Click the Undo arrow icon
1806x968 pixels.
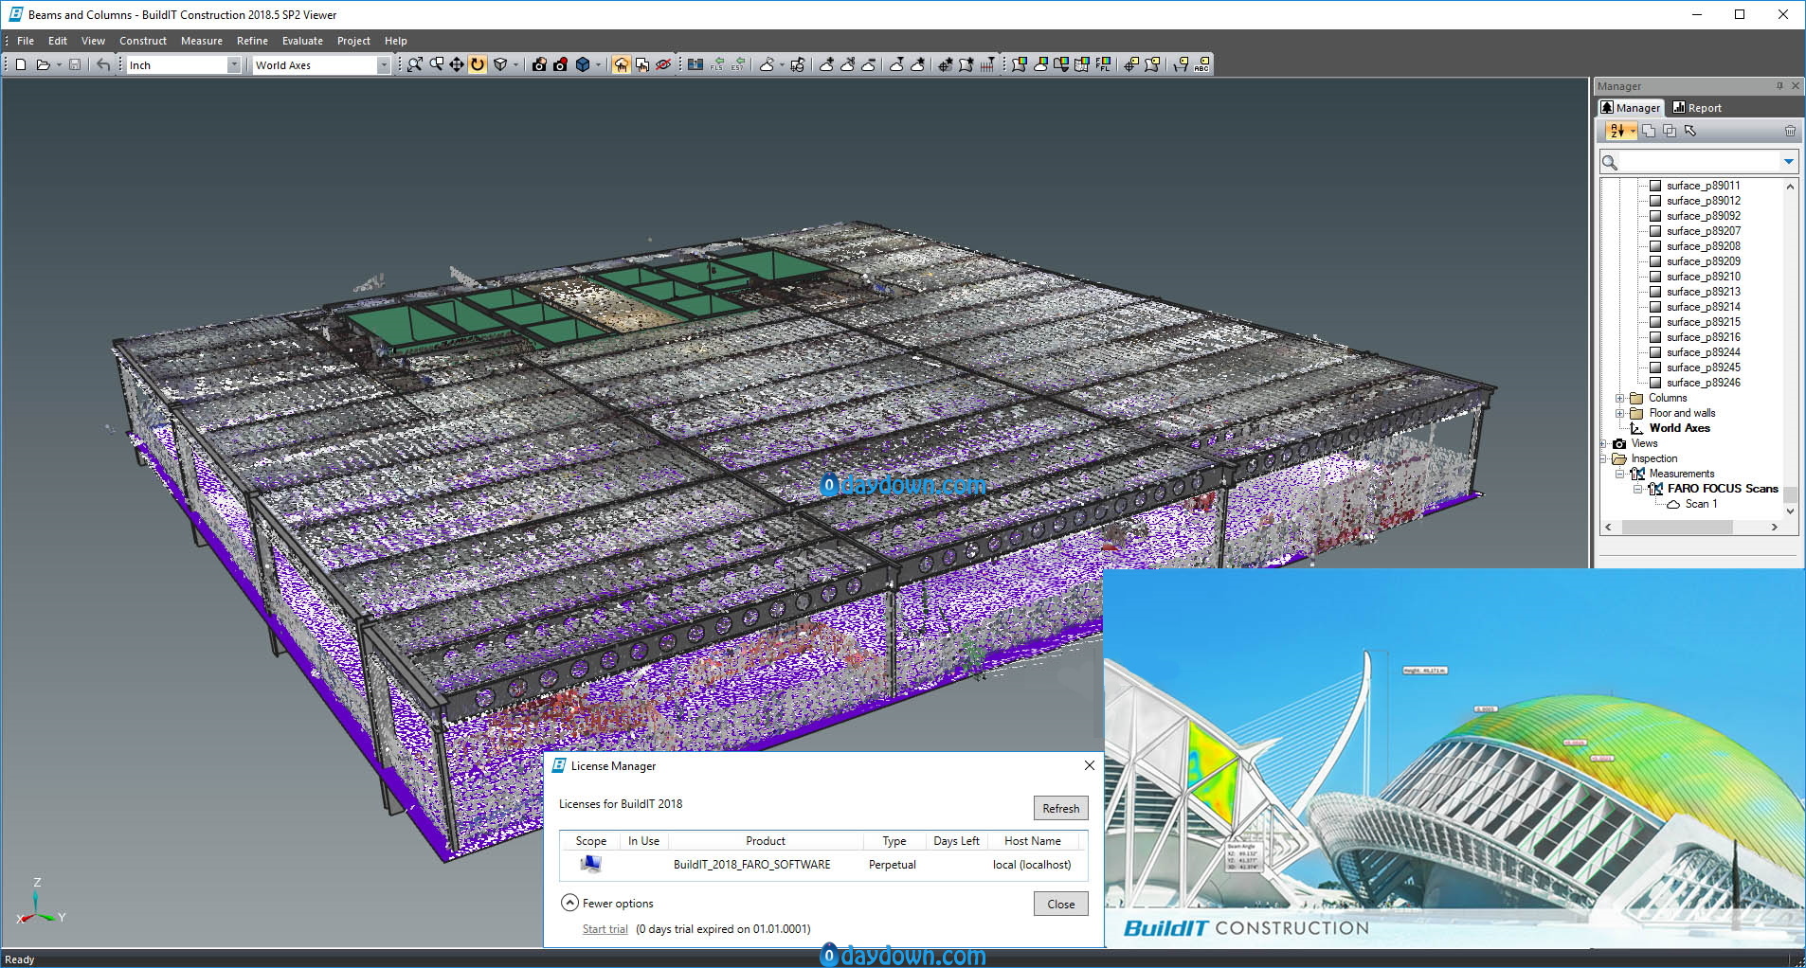[x=103, y=64]
